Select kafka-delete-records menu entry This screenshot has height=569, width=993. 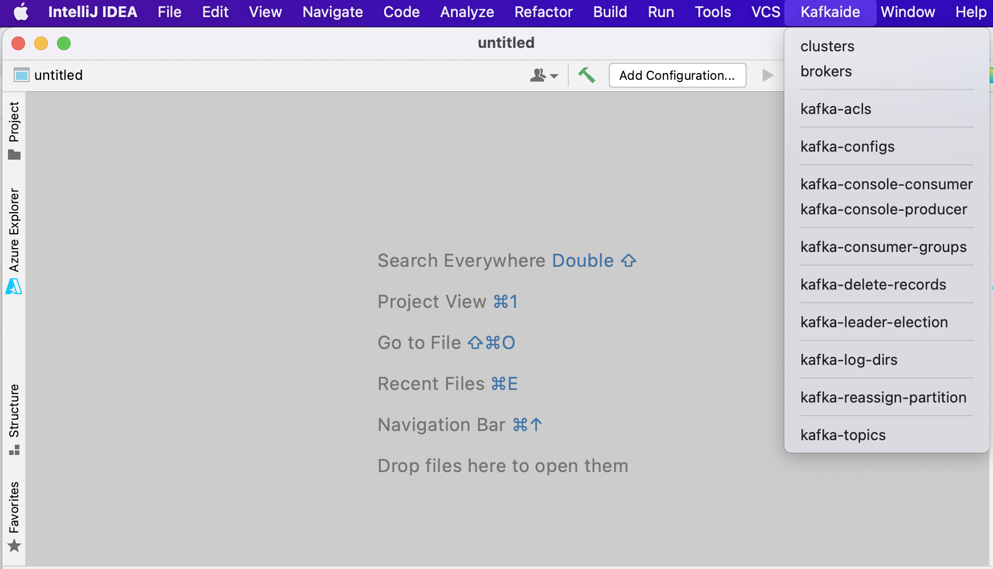(886, 284)
